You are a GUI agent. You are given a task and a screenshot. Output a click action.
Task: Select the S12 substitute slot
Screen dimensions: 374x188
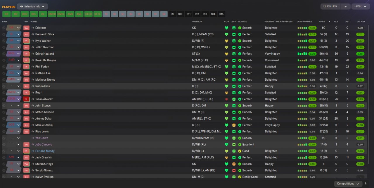(x=197, y=14)
